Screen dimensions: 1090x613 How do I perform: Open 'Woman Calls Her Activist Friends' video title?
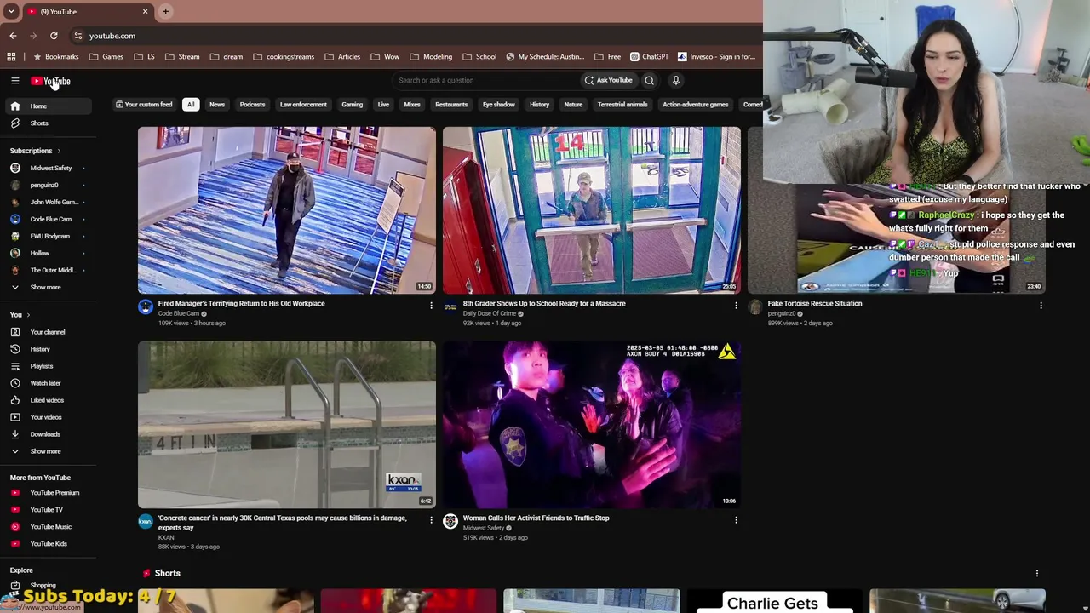pos(536,518)
